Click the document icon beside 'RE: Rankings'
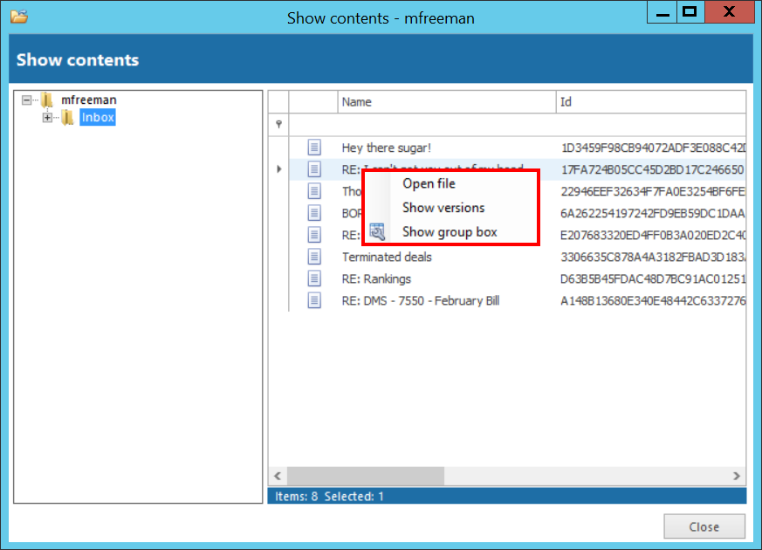The height and width of the screenshot is (550, 762). [x=314, y=278]
